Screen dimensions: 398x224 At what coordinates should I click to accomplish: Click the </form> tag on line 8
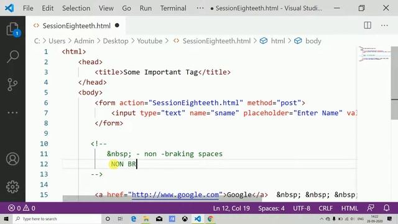[109, 123]
